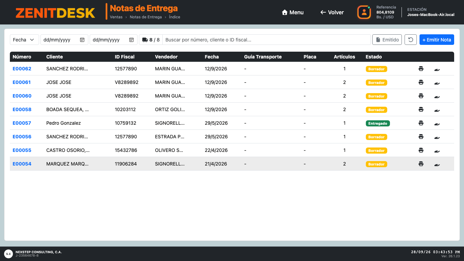Screen dimensions: 464x261
Task: Print delivery note E00062
Action: tap(421, 69)
